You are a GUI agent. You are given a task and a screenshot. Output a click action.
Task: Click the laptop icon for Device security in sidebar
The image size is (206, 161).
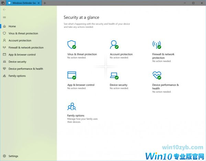click(4, 61)
